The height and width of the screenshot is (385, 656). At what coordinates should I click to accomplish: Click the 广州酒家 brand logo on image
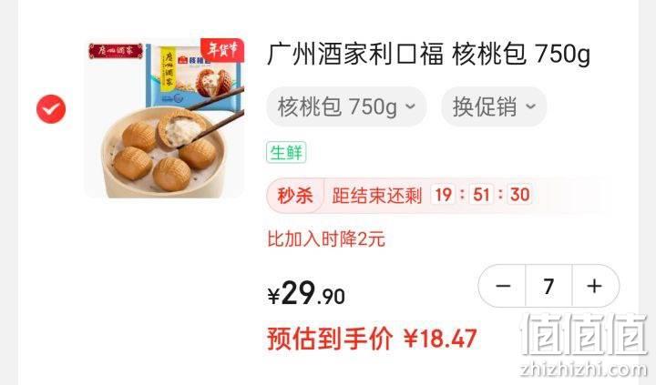pos(116,51)
